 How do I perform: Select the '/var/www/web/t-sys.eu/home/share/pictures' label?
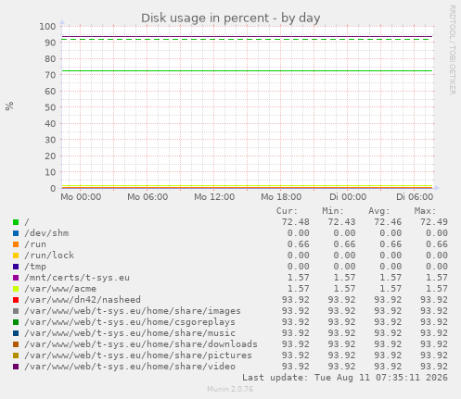click(x=138, y=355)
